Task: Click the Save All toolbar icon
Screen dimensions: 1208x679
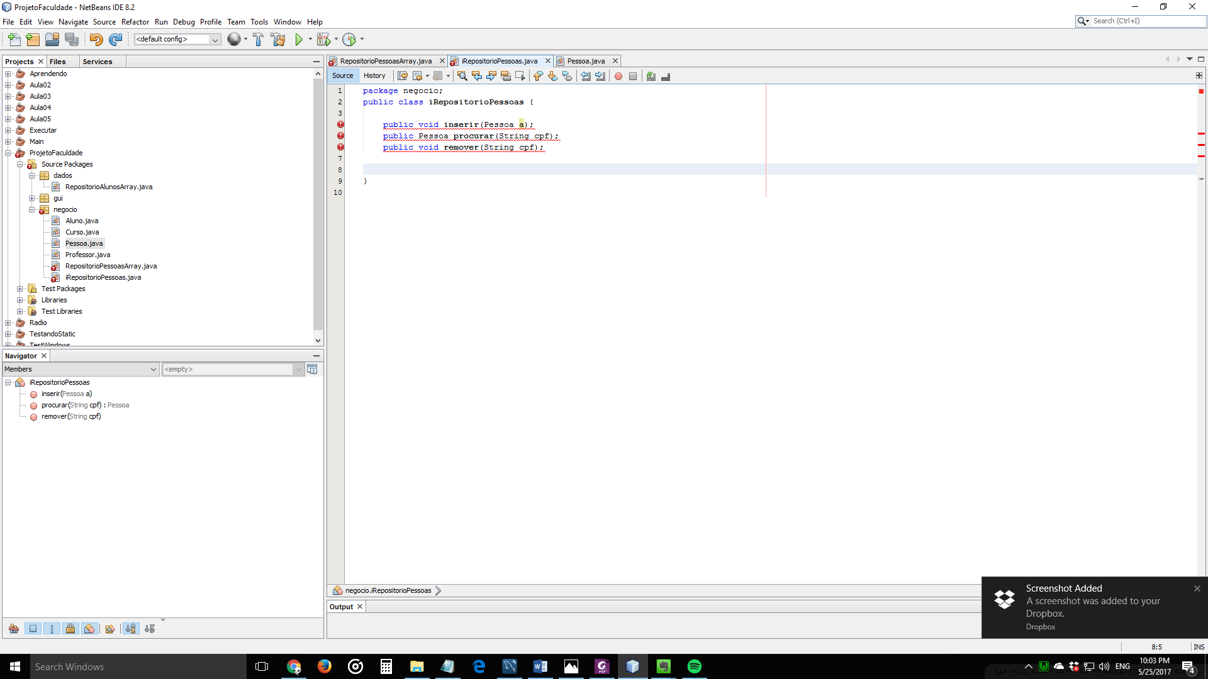Action: [72, 40]
